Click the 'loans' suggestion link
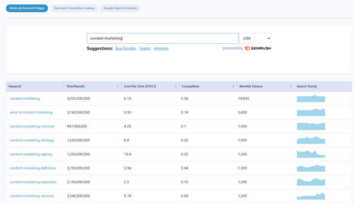 coord(145,48)
